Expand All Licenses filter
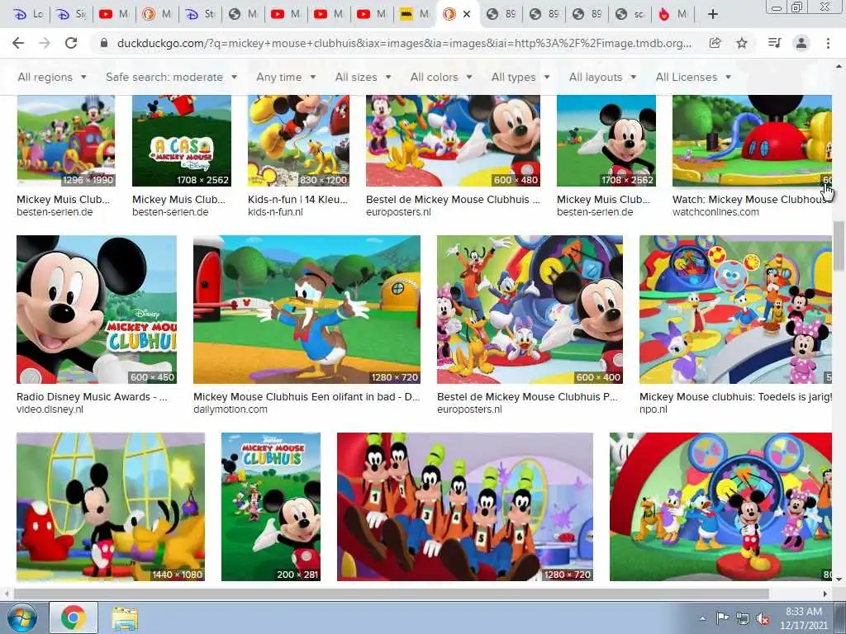Image resolution: width=846 pixels, height=634 pixels. point(693,77)
